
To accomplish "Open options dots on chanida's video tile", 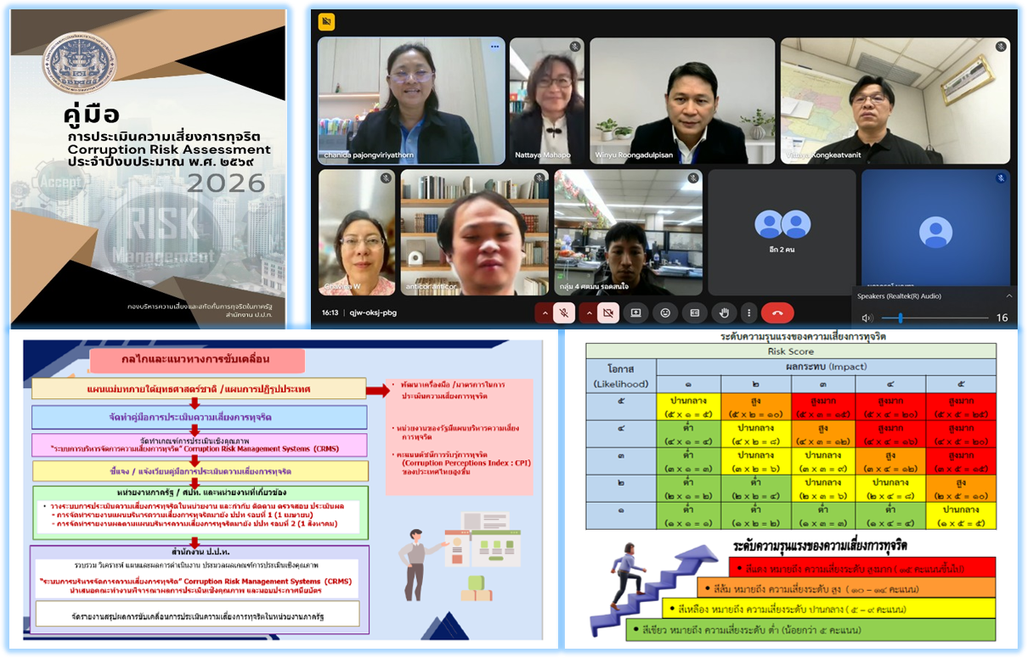I will click(x=494, y=47).
